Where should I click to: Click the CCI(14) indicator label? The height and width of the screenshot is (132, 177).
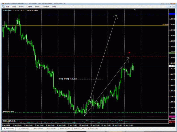click(9, 121)
